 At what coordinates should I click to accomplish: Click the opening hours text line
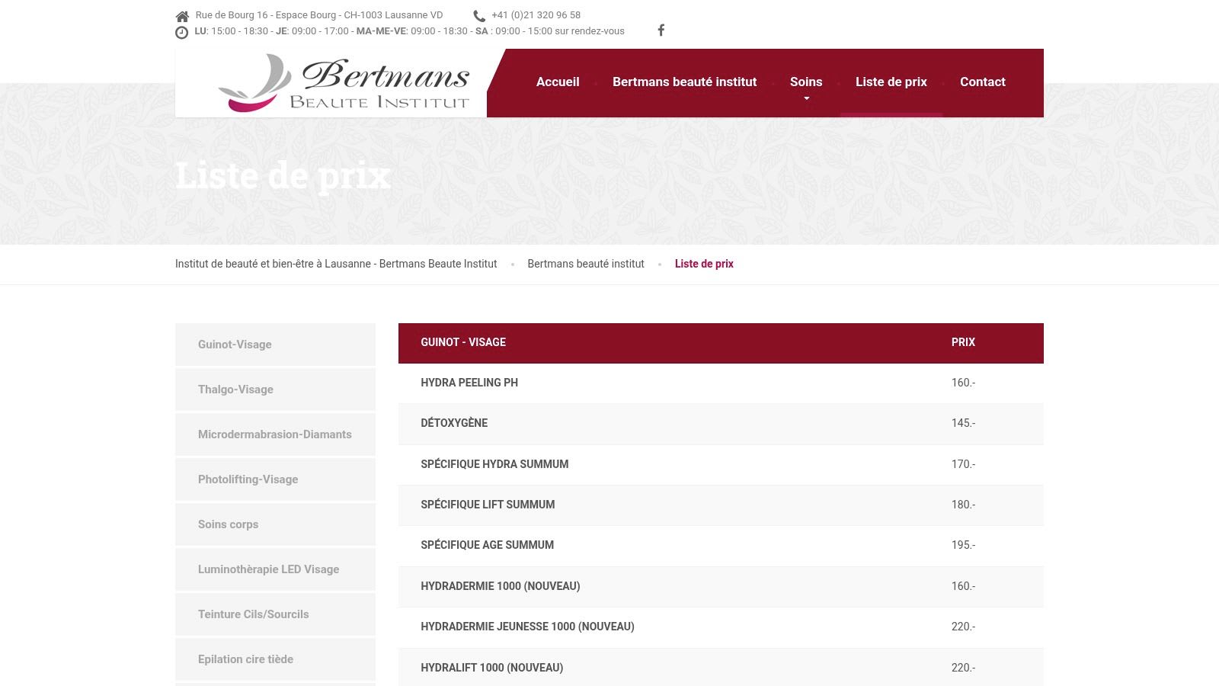[x=409, y=31]
